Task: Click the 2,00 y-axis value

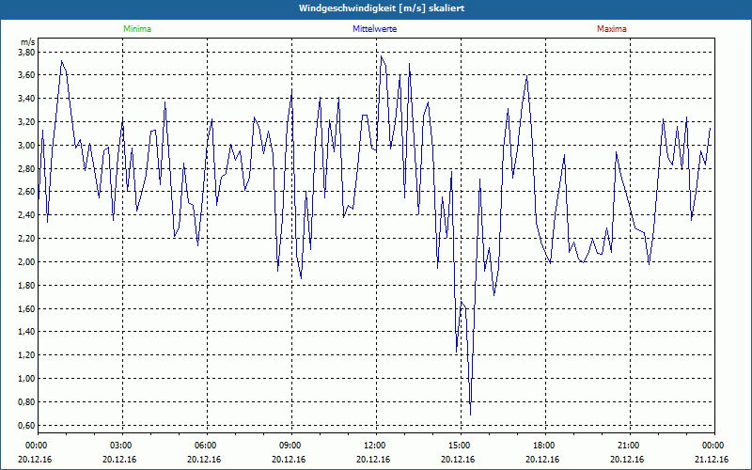Action: 27,262
